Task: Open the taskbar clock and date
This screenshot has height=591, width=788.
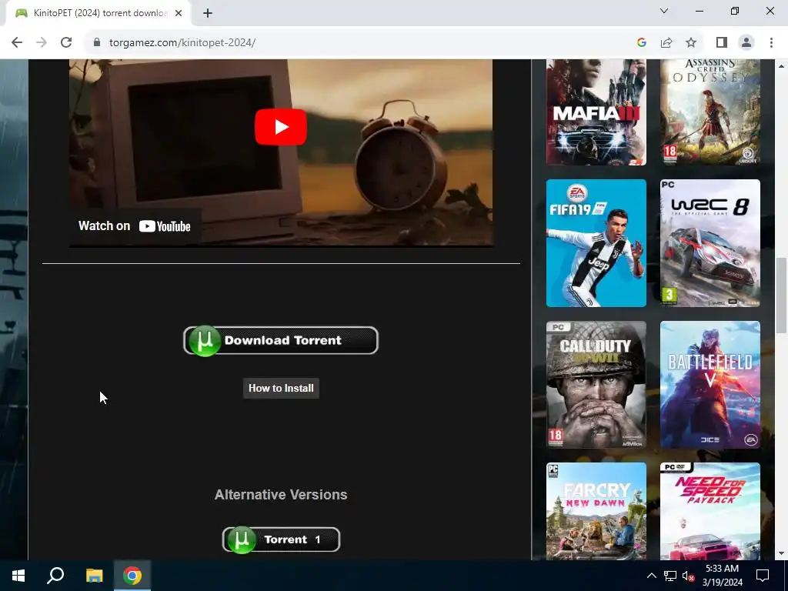Action: point(722,576)
